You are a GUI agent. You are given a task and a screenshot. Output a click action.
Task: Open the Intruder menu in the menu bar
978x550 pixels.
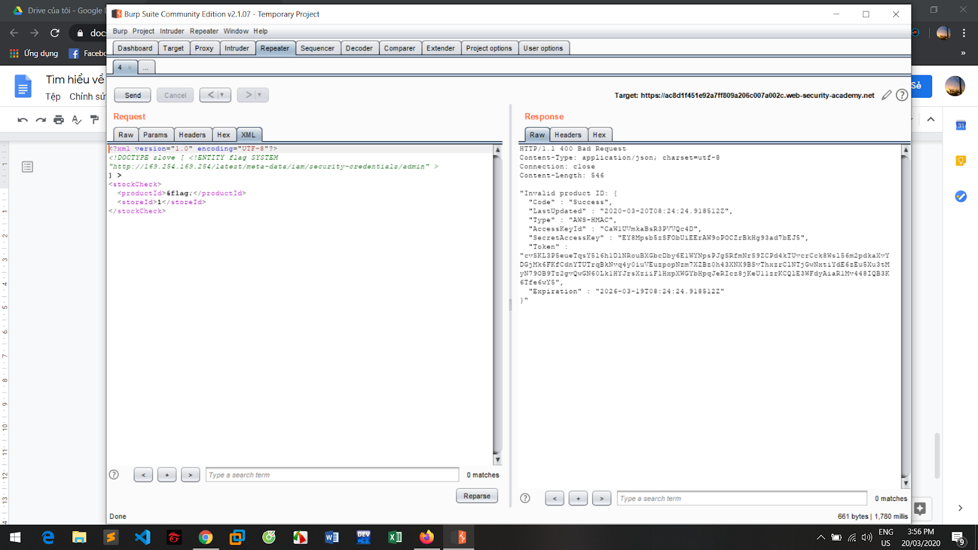pyautogui.click(x=172, y=31)
